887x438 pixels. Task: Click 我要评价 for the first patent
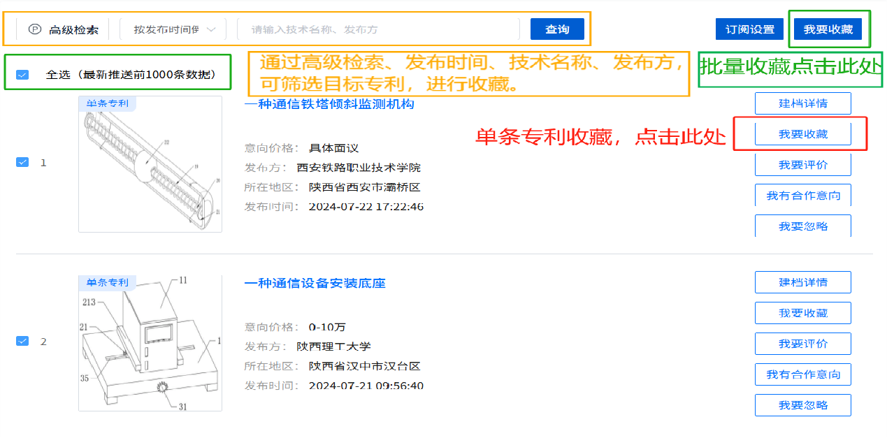[x=802, y=165]
